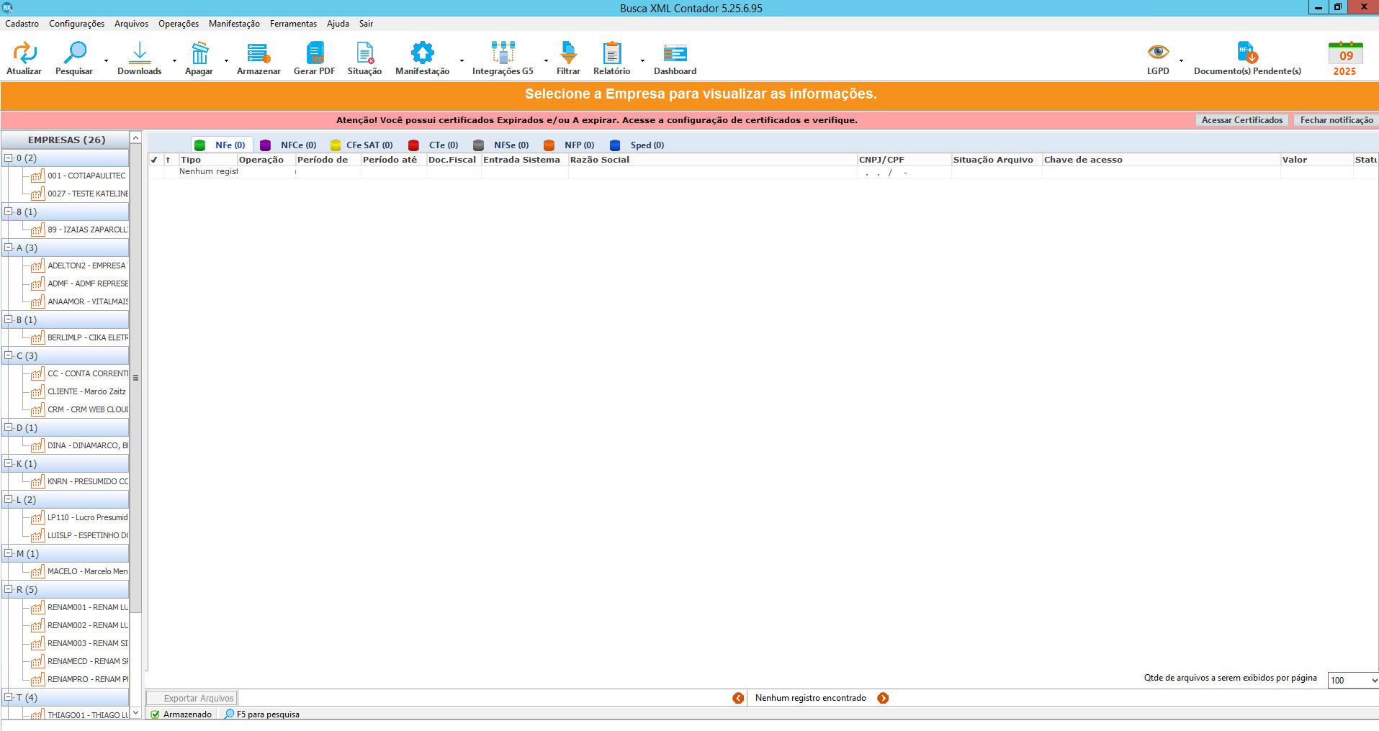Click the Filtrar funnel icon
The image size is (1379, 731).
(x=569, y=53)
